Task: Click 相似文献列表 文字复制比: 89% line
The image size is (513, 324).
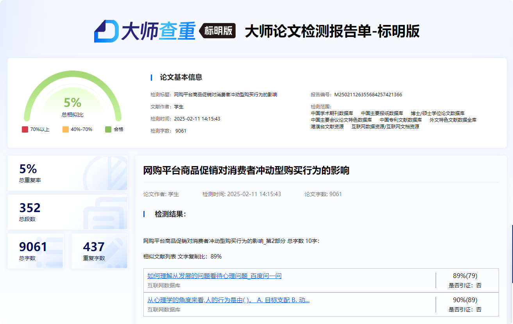Action: pyautogui.click(x=182, y=257)
